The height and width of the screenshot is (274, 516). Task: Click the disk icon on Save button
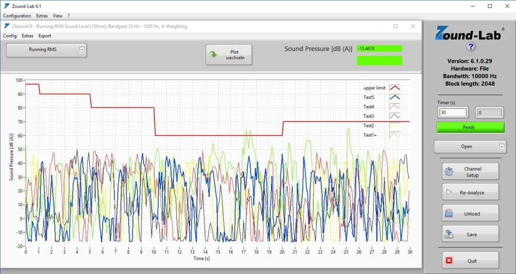(448, 234)
